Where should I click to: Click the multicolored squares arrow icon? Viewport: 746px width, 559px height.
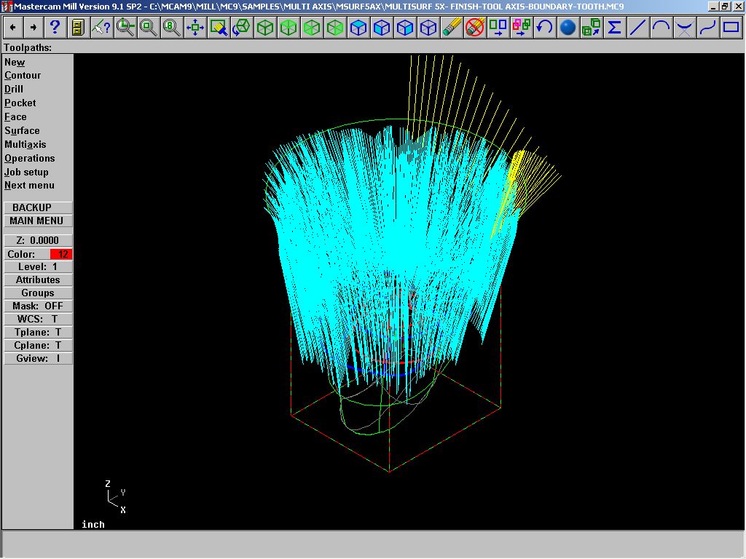(522, 28)
